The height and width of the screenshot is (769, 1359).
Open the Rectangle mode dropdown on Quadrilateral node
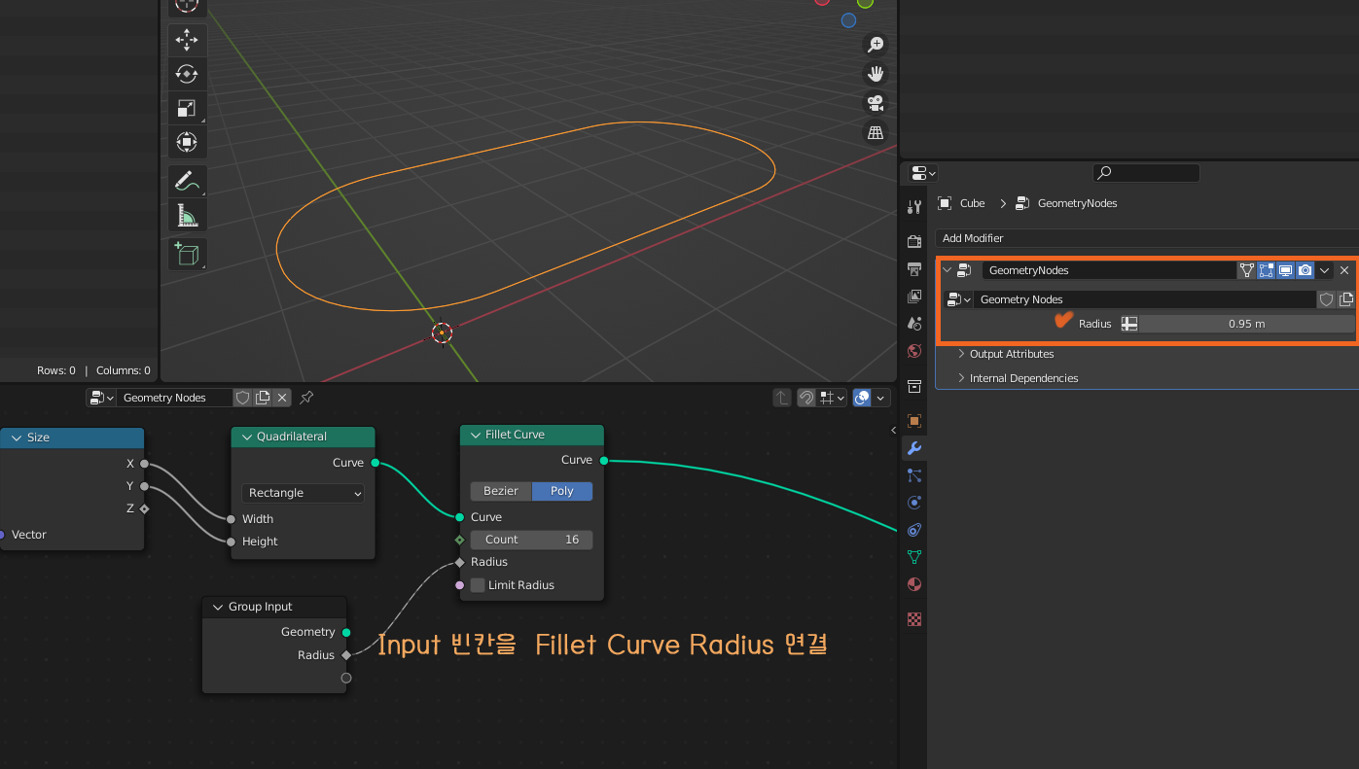pyautogui.click(x=303, y=493)
